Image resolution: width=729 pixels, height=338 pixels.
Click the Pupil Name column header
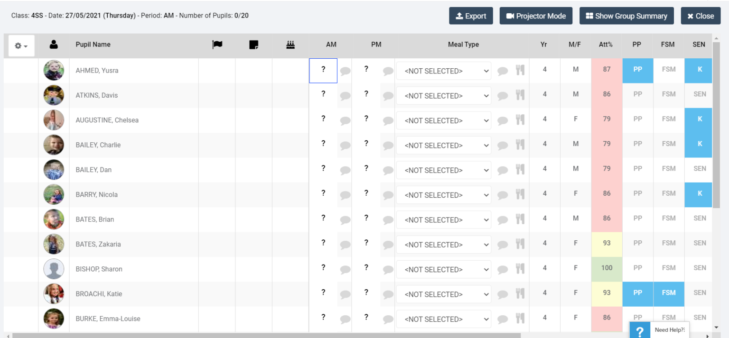click(x=93, y=45)
